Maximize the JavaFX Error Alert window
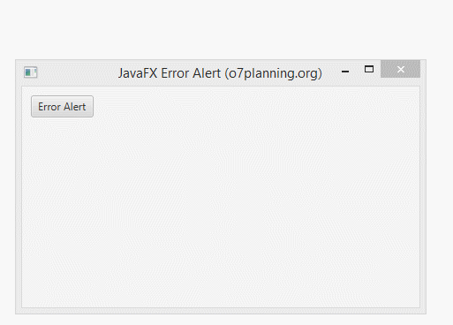This screenshot has width=453, height=325. pyautogui.click(x=369, y=69)
